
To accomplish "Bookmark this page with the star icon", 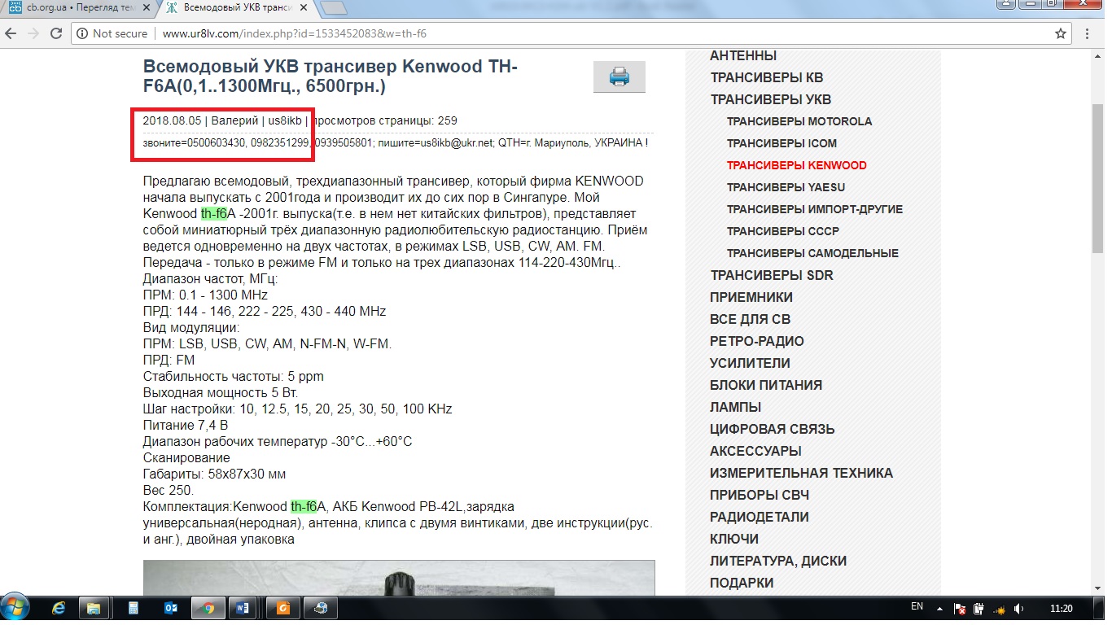I will pyautogui.click(x=1061, y=34).
